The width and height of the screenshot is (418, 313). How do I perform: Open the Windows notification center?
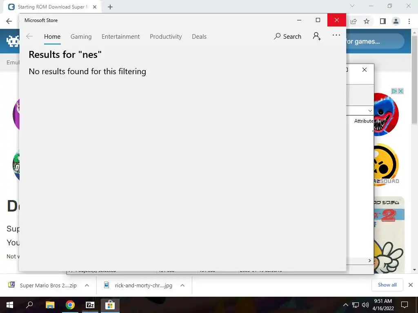click(405, 305)
